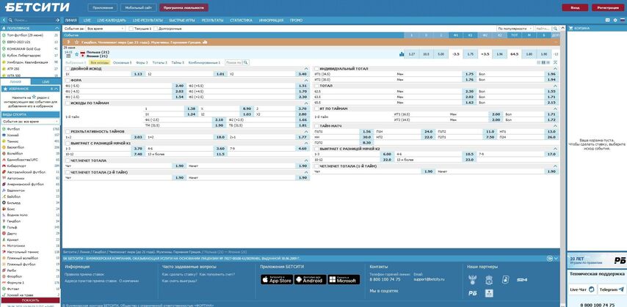Select 1X odds 1.13 in Двойной исход

[x=138, y=74]
